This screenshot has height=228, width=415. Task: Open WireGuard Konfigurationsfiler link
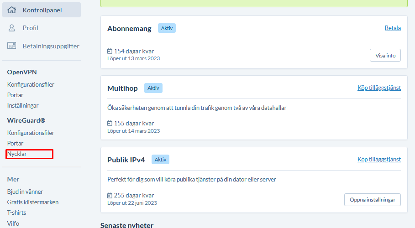click(x=31, y=133)
